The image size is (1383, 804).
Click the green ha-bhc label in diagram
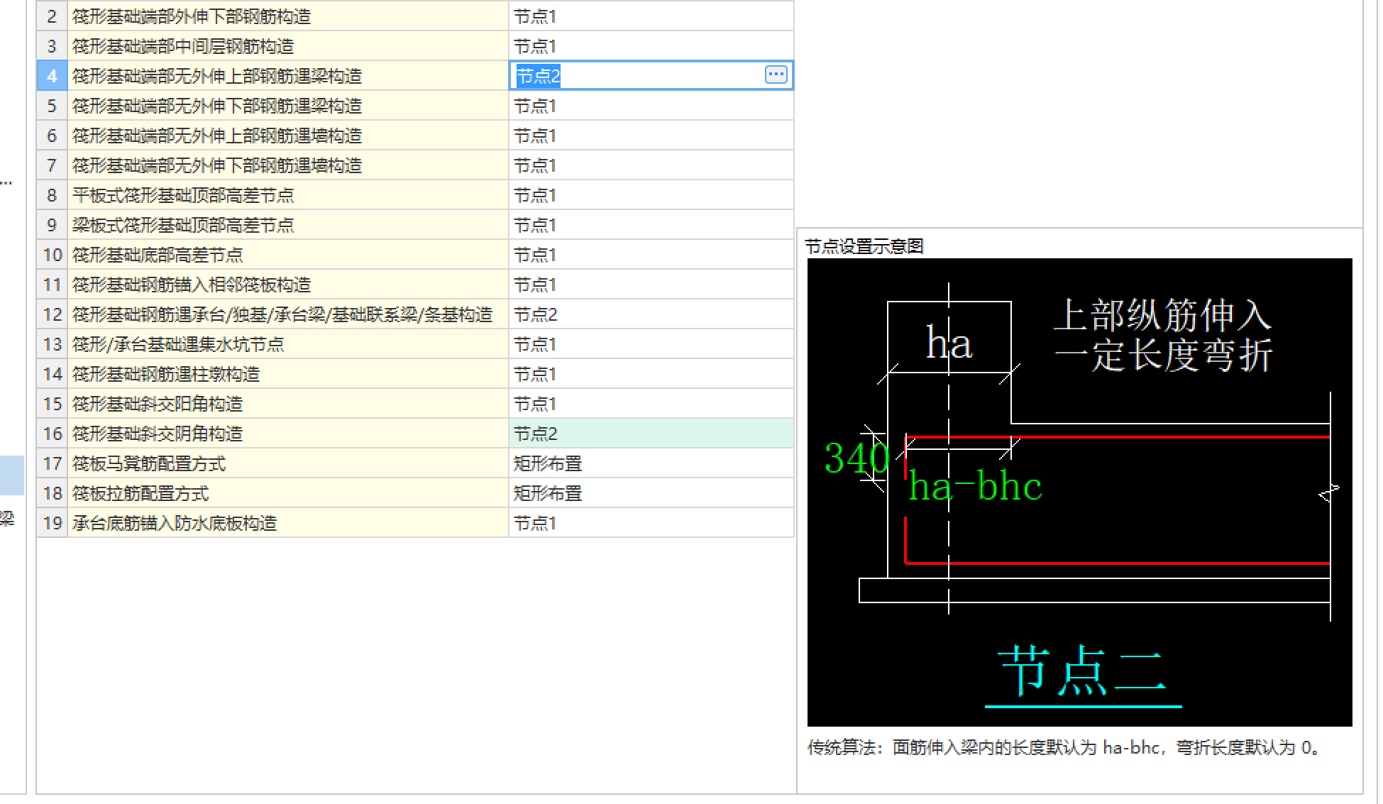pos(976,486)
